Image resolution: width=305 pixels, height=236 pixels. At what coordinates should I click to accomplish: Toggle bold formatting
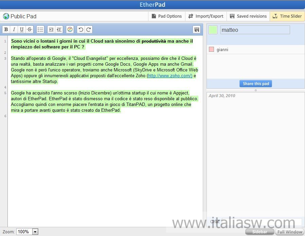pos(6,29)
